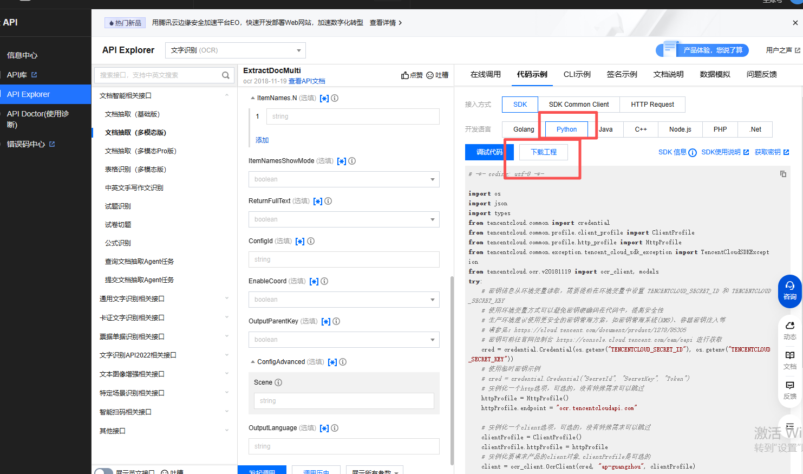Open the 文字识别 (OCR) product dropdown
Image resolution: width=803 pixels, height=474 pixels.
[x=236, y=50]
